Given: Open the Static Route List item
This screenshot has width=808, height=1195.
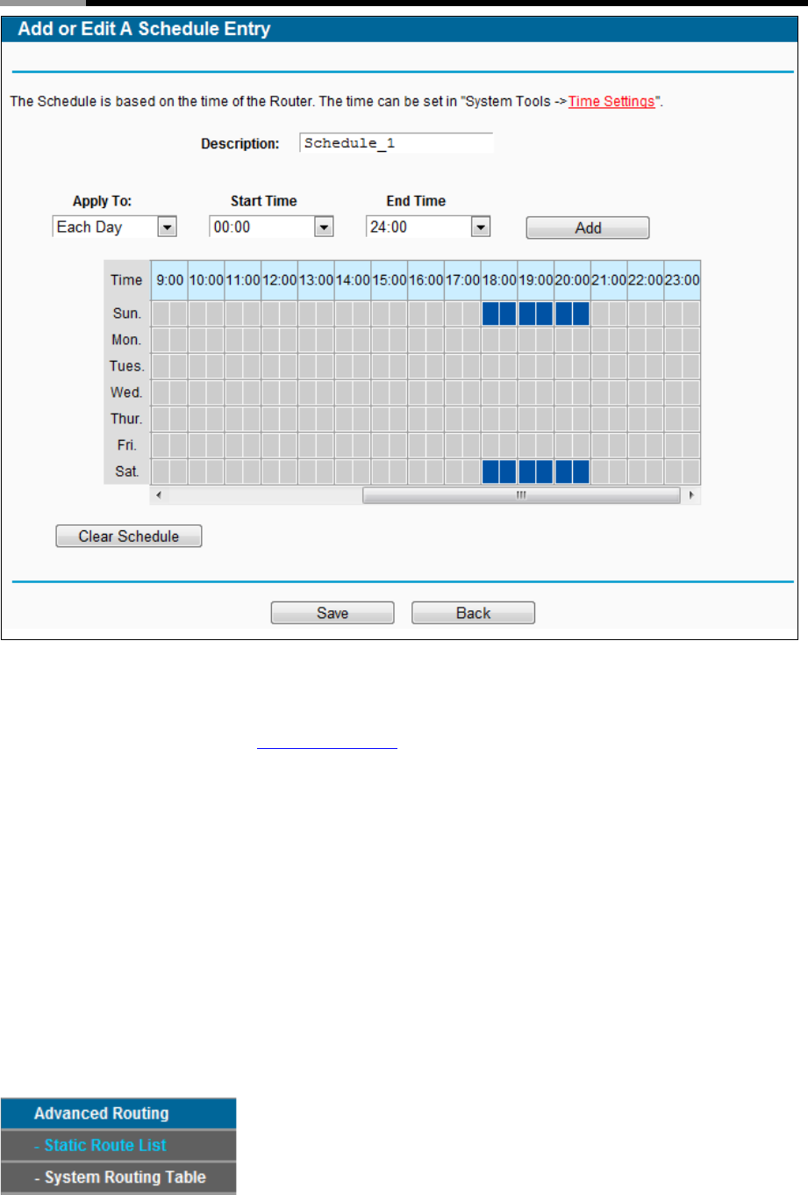Looking at the screenshot, I should (x=118, y=1145).
